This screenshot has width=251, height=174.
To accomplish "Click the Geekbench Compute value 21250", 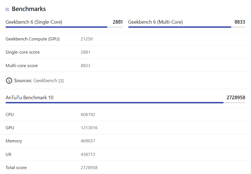I will 87,39.
